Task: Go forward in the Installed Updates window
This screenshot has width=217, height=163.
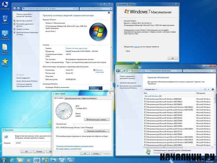Action: point(122,71)
